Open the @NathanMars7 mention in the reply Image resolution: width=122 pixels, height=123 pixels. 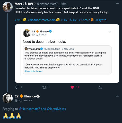29,109
